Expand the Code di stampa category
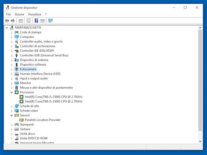The image size is (207, 155). pos(12,32)
